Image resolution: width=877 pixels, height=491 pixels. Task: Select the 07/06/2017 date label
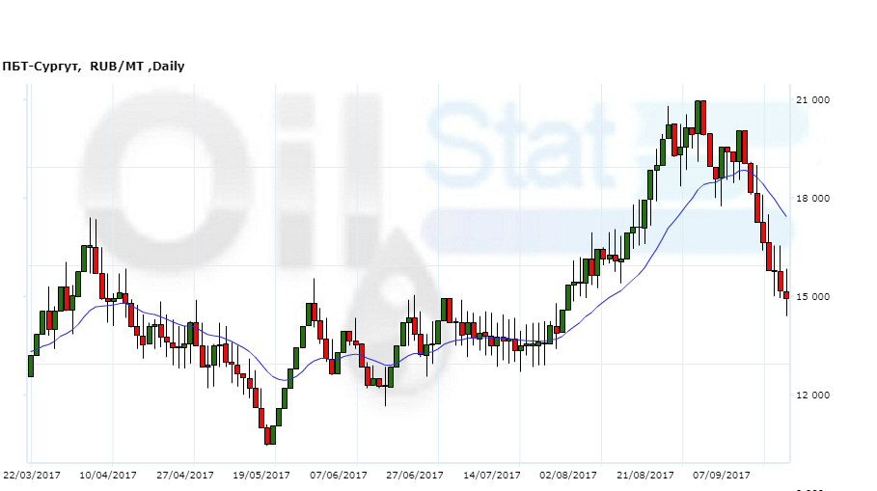339,475
